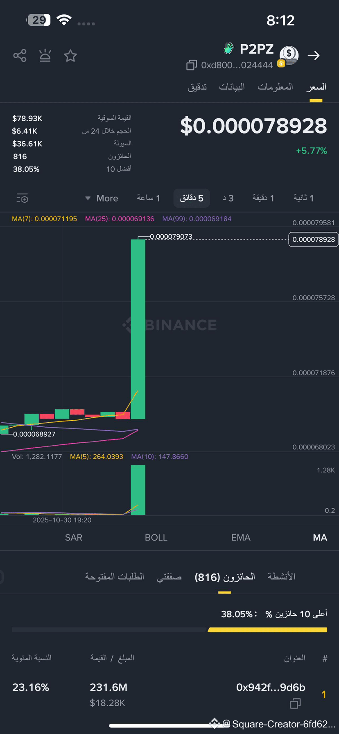
Task: Tap holder address 0x942f...9d6b
Action: point(271,687)
